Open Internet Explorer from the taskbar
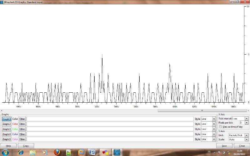250x156 pixels. click(x=21, y=152)
